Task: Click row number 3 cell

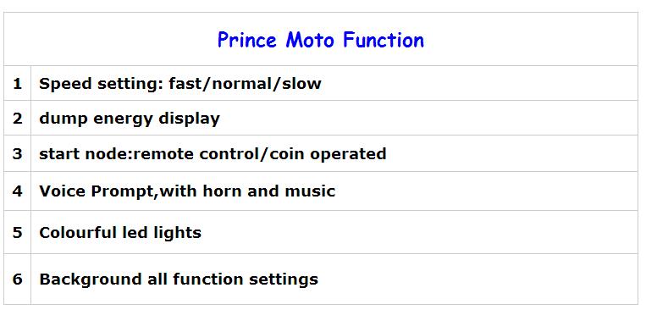Action: click(17, 153)
